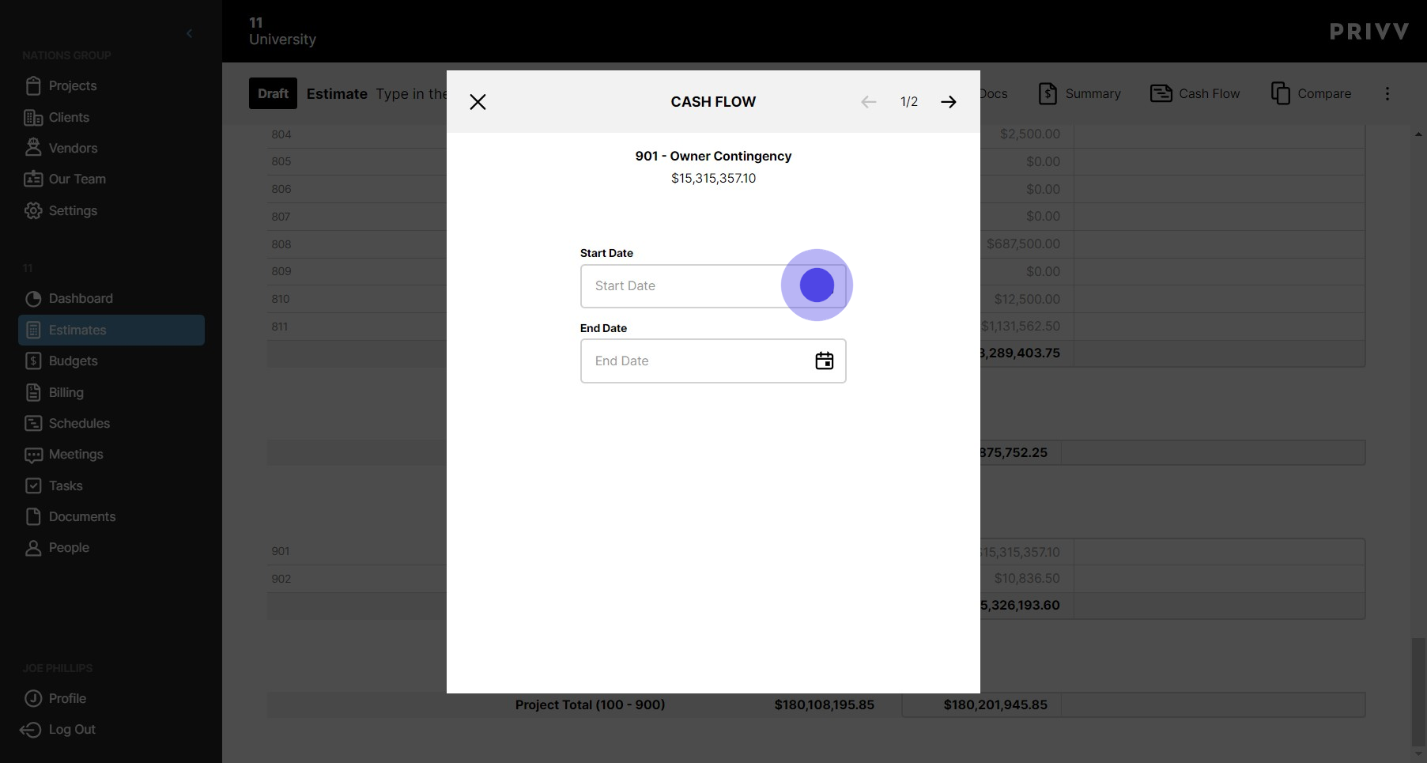
Task: Click the Estimate name text field
Action: click(411, 93)
